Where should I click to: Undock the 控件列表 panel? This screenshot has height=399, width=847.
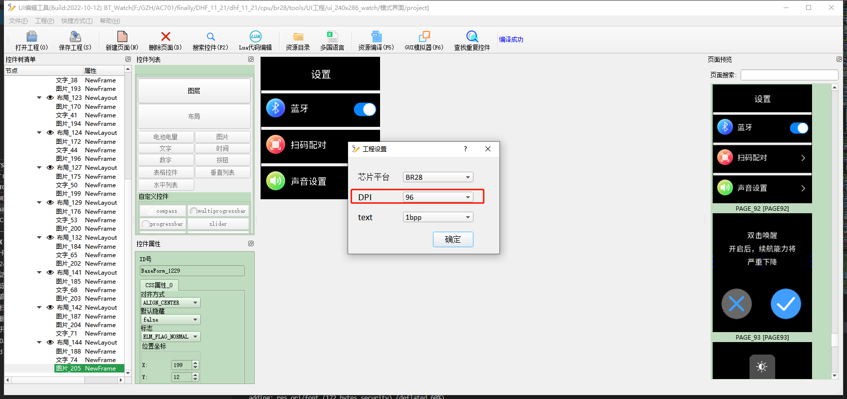click(x=251, y=59)
